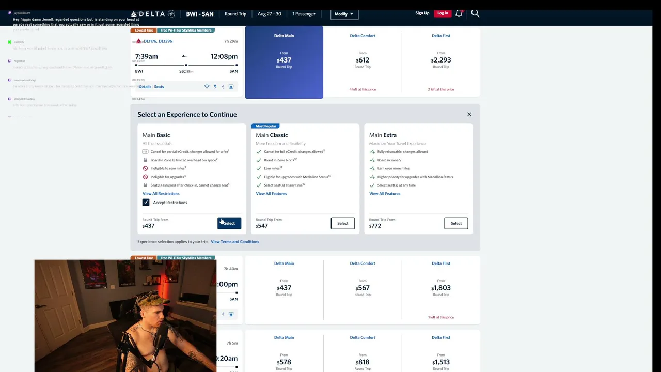This screenshot has height=372, width=661.
Task: Select the Delta Comfort $612 fare
Action: [363, 62]
